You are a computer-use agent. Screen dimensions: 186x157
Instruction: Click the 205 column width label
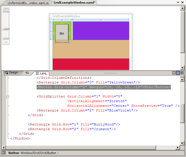pos(101,20)
